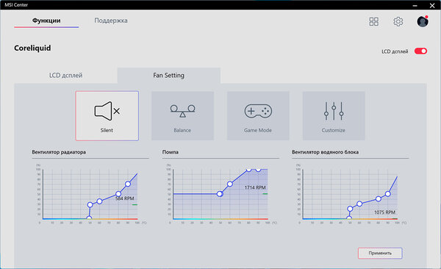Click the lowest point on radiator fan curve
The height and width of the screenshot is (269, 441).
(x=89, y=218)
